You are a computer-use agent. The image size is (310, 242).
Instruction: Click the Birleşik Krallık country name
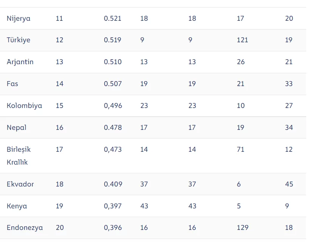19,156
